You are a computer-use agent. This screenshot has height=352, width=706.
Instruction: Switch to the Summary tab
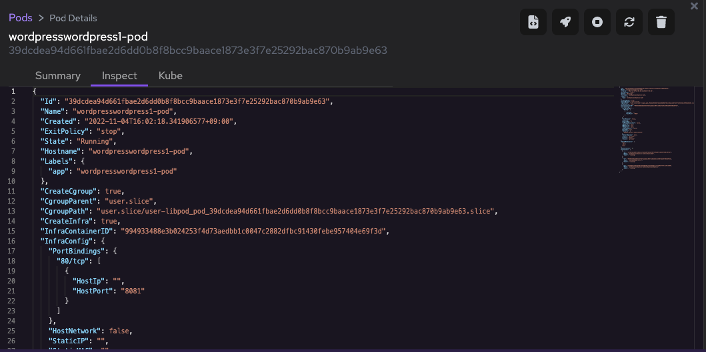[x=57, y=76]
